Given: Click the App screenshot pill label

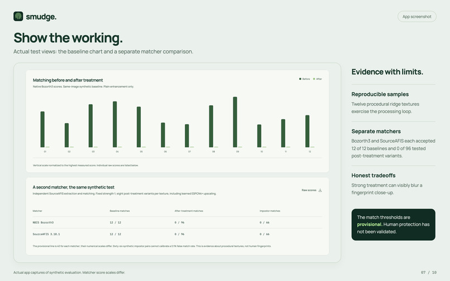Looking at the screenshot, I should click(417, 17).
